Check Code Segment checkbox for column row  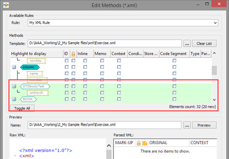(x=174, y=67)
